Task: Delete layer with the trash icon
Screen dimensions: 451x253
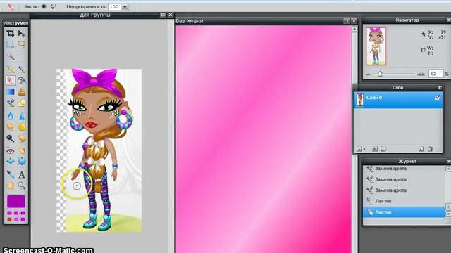Action: pyautogui.click(x=430, y=149)
